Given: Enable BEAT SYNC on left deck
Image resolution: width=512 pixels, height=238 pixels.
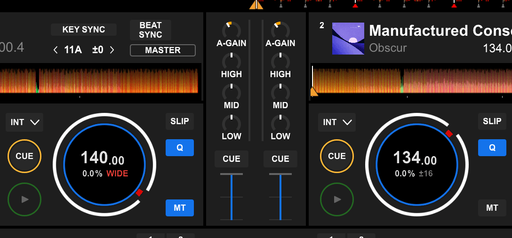Looking at the screenshot, I should 151,30.
